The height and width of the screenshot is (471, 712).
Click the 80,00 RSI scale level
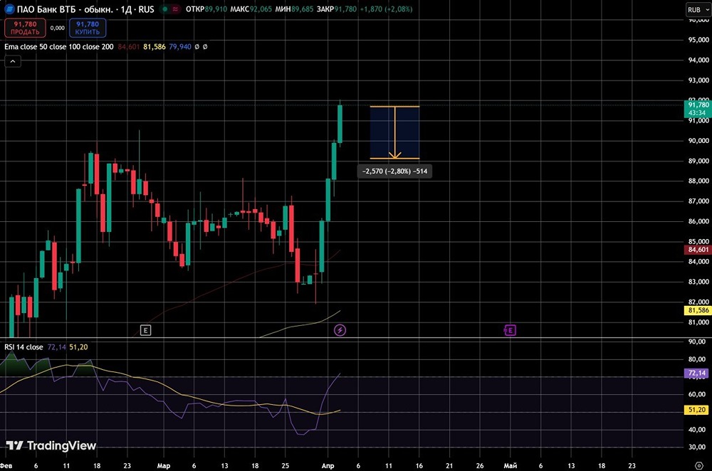click(697, 359)
